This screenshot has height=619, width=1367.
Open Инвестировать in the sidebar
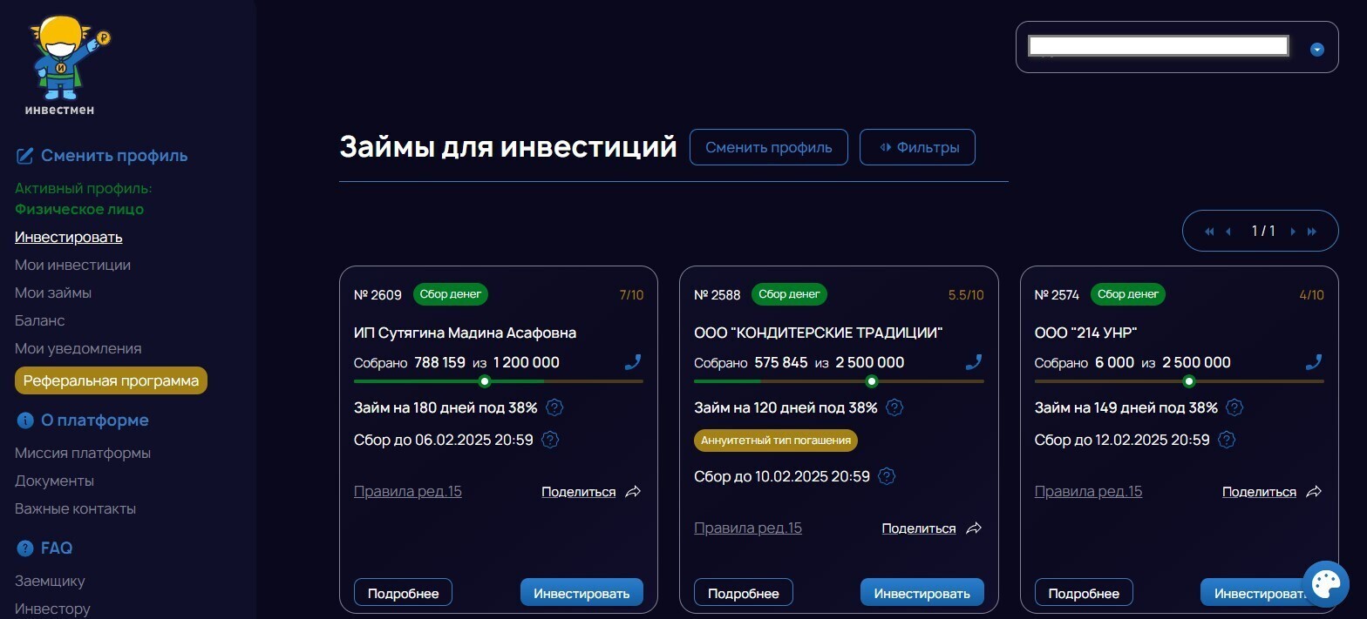68,237
